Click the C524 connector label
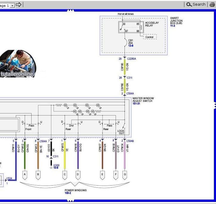The height and width of the screenshot is (204, 216). tap(9, 178)
